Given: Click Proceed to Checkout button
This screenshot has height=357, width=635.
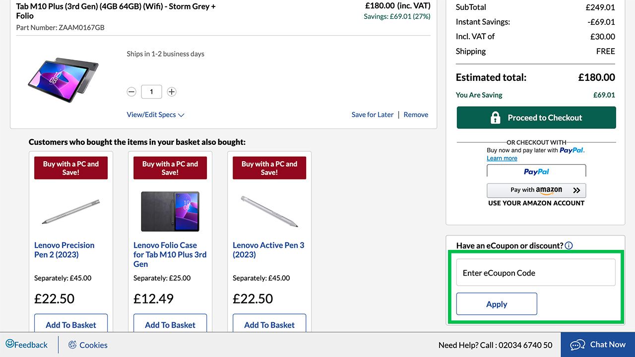Looking at the screenshot, I should point(536,118).
